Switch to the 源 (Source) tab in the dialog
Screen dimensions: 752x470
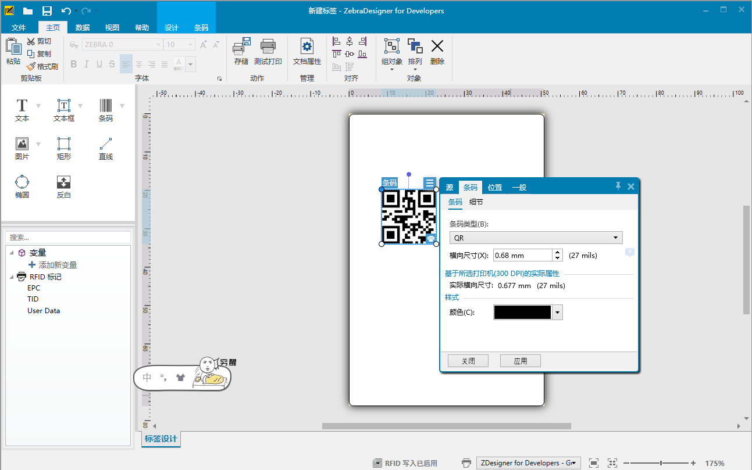pos(450,187)
